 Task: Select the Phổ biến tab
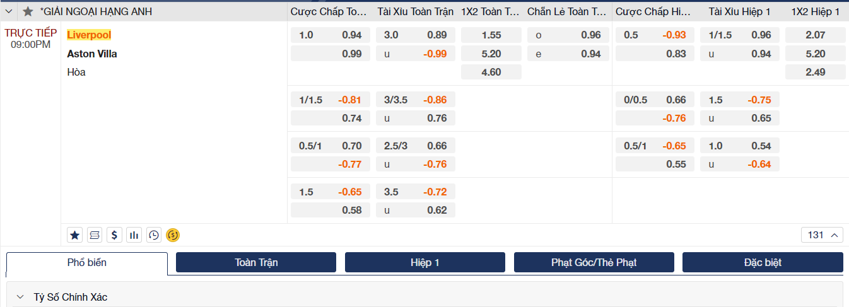[87, 263]
